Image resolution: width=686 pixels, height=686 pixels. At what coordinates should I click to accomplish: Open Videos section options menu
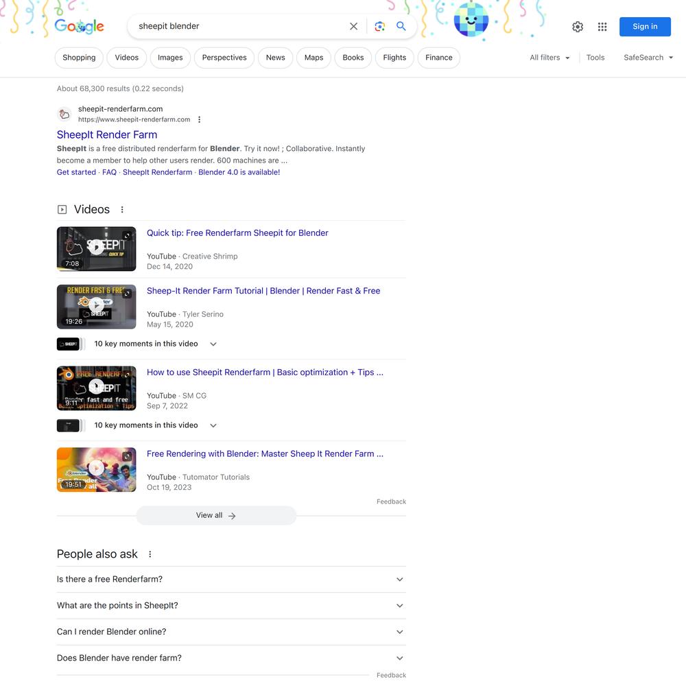coord(122,209)
